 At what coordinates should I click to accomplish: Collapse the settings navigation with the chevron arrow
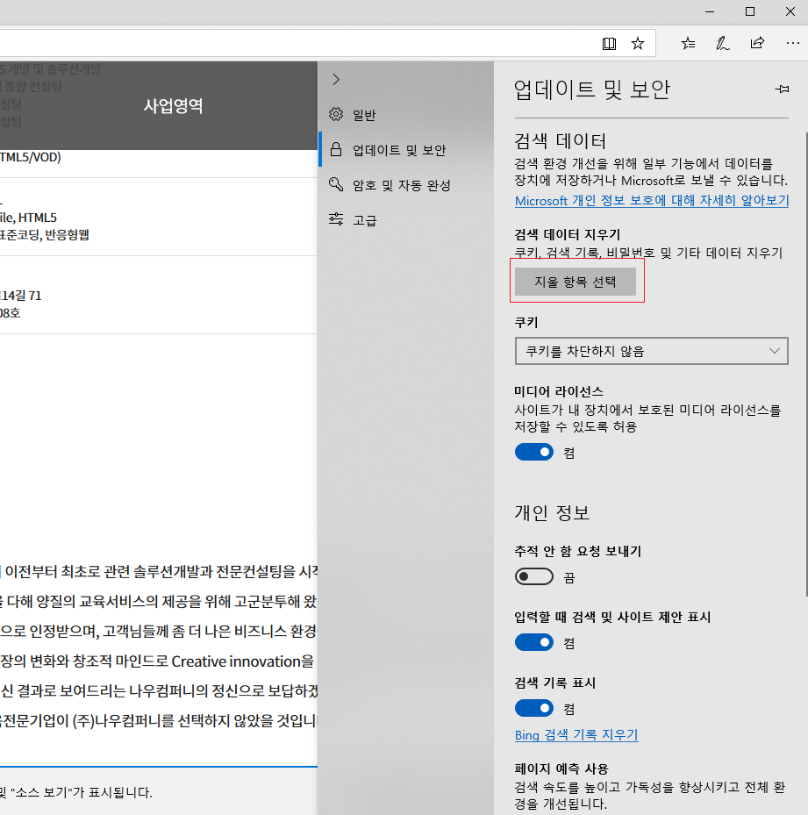point(336,80)
